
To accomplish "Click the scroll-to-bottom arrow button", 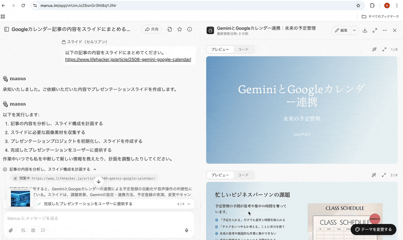I will (99, 181).
